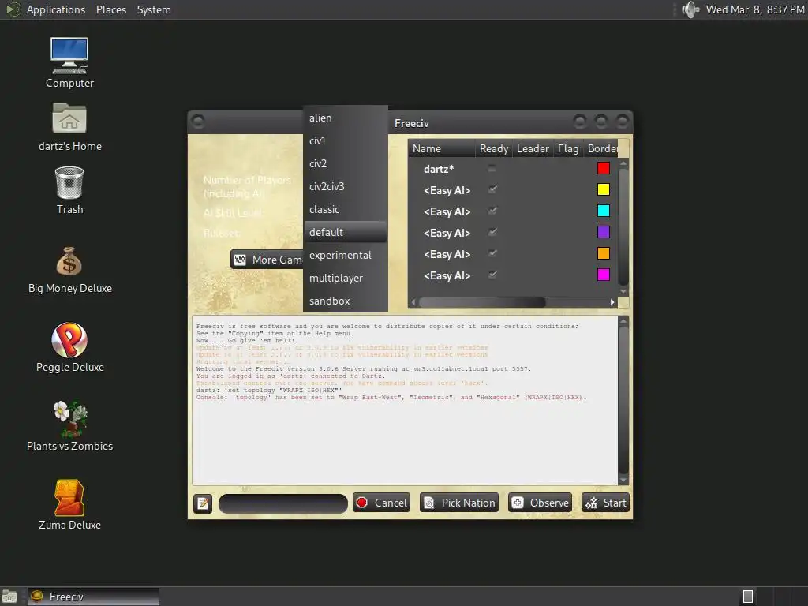Click chat log scroll down arrow
This screenshot has height=606, width=808.
click(x=623, y=480)
